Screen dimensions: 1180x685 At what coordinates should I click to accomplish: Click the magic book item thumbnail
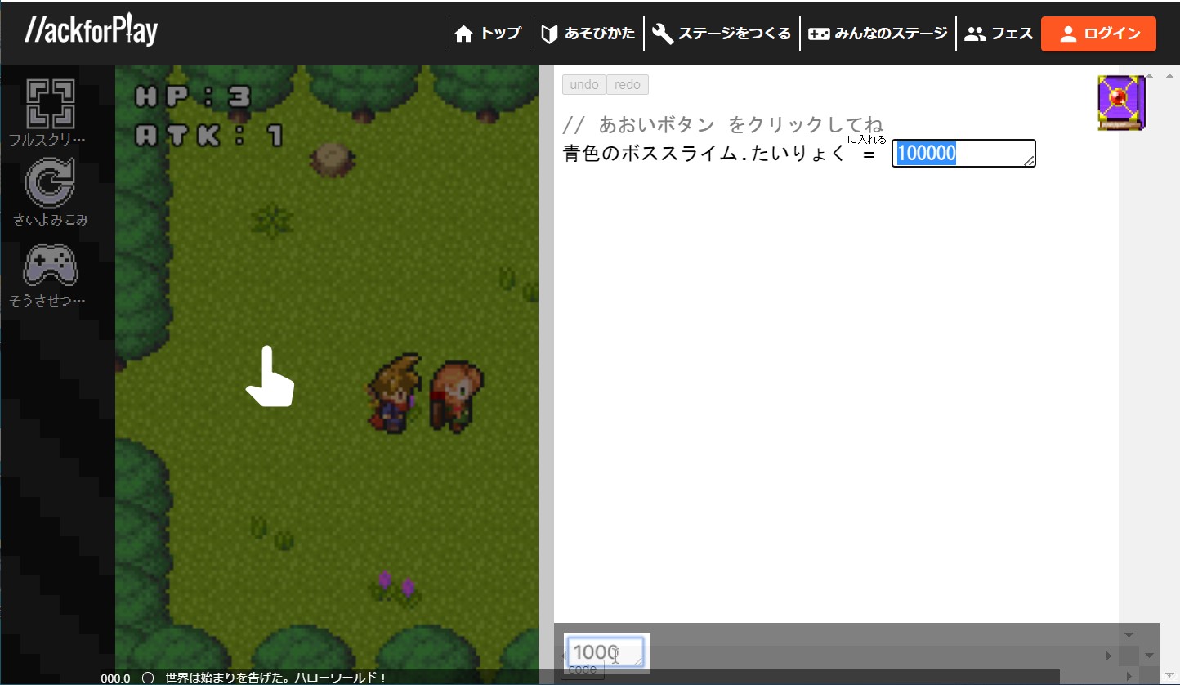coord(1121,102)
